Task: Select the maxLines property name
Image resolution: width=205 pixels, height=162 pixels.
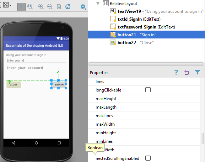Action: point(104,116)
